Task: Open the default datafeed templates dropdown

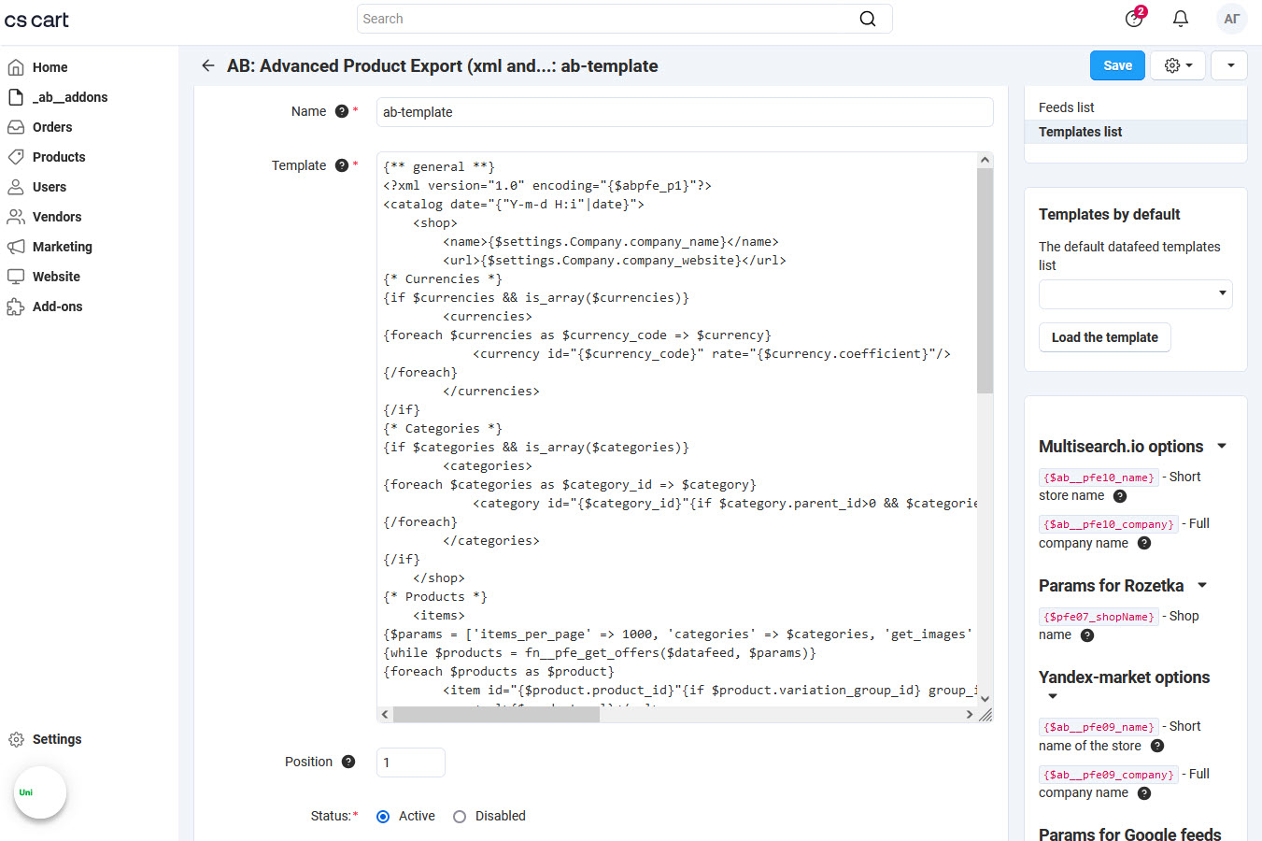Action: tap(1135, 293)
